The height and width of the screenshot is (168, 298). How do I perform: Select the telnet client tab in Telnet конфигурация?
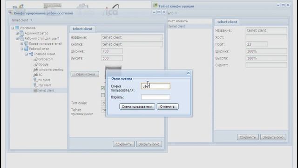click(227, 22)
